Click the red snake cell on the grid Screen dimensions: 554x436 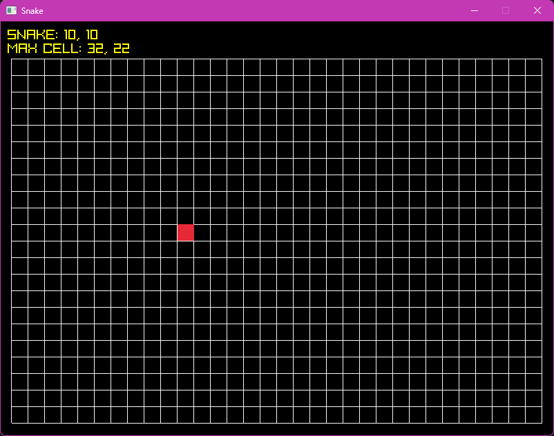tap(186, 232)
